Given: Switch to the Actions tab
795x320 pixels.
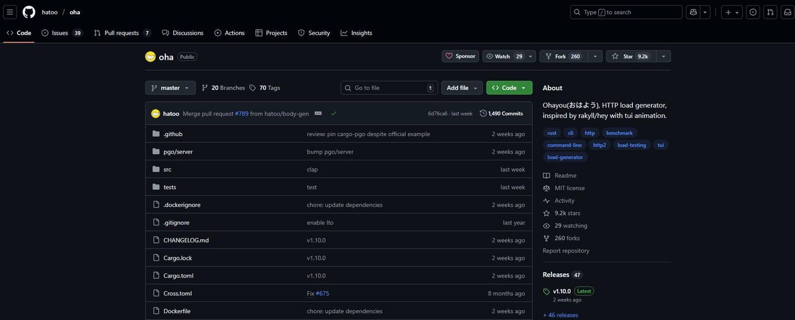Looking at the screenshot, I should coord(230,33).
